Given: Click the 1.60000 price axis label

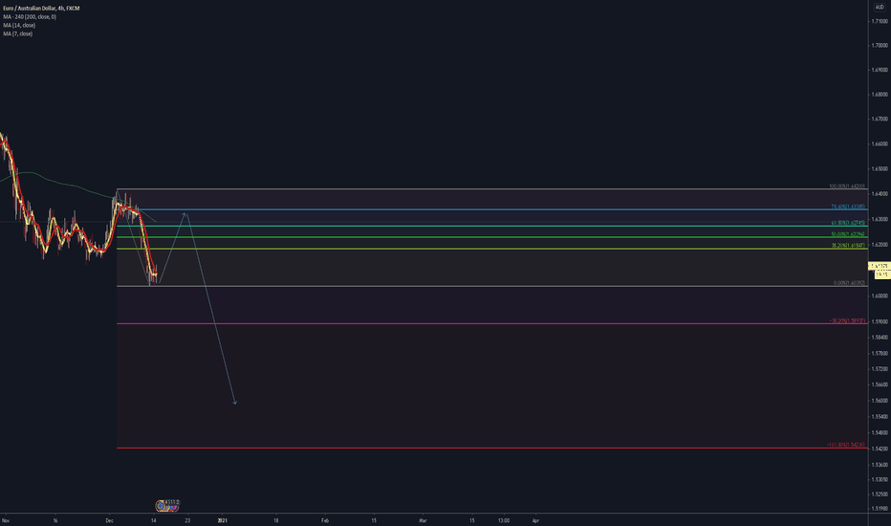Looking at the screenshot, I should [x=880, y=296].
